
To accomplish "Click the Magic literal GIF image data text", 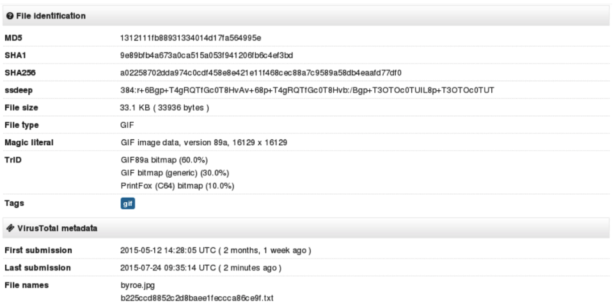I will tap(204, 143).
